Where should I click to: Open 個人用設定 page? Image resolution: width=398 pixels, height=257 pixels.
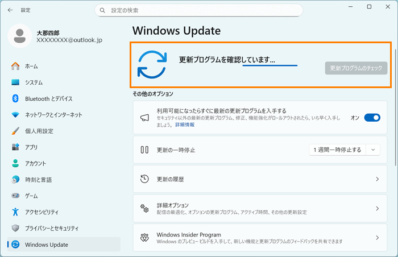coord(64,131)
